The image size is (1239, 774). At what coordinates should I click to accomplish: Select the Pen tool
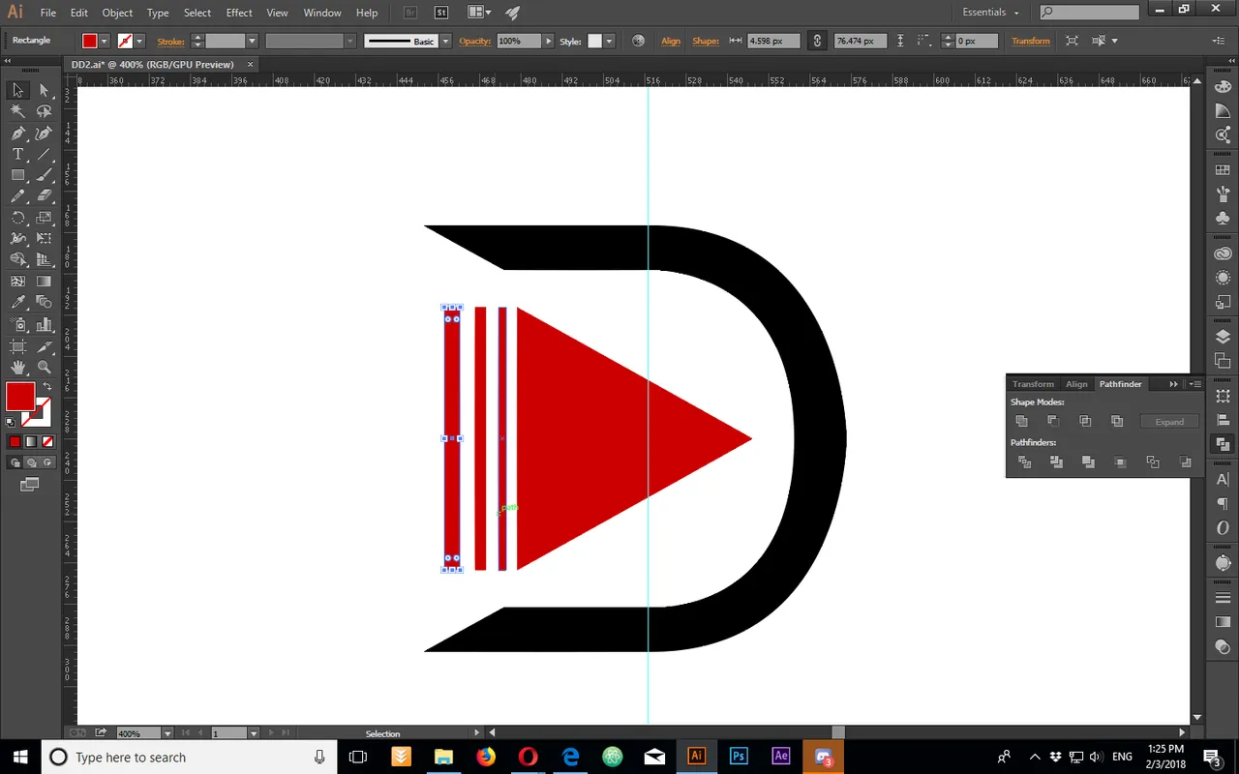point(17,134)
